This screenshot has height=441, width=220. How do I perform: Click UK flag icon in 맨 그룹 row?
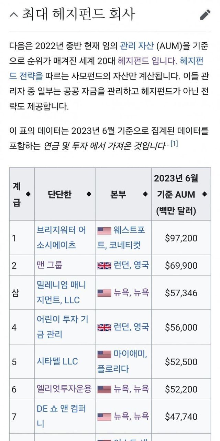point(104,266)
